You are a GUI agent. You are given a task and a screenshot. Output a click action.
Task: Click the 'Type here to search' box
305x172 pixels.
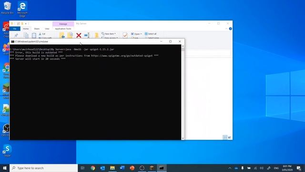coord(43,168)
